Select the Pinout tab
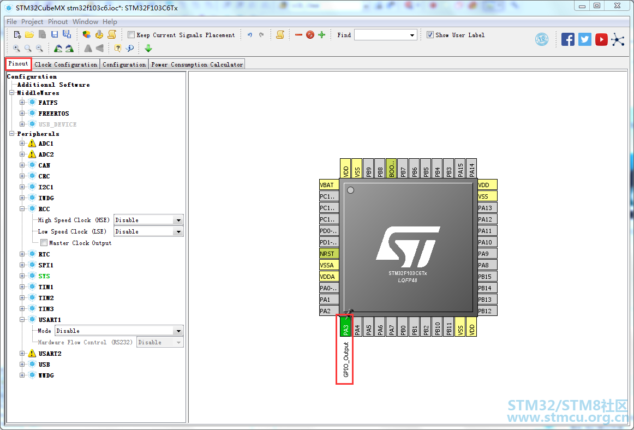The width and height of the screenshot is (634, 430). (x=18, y=63)
